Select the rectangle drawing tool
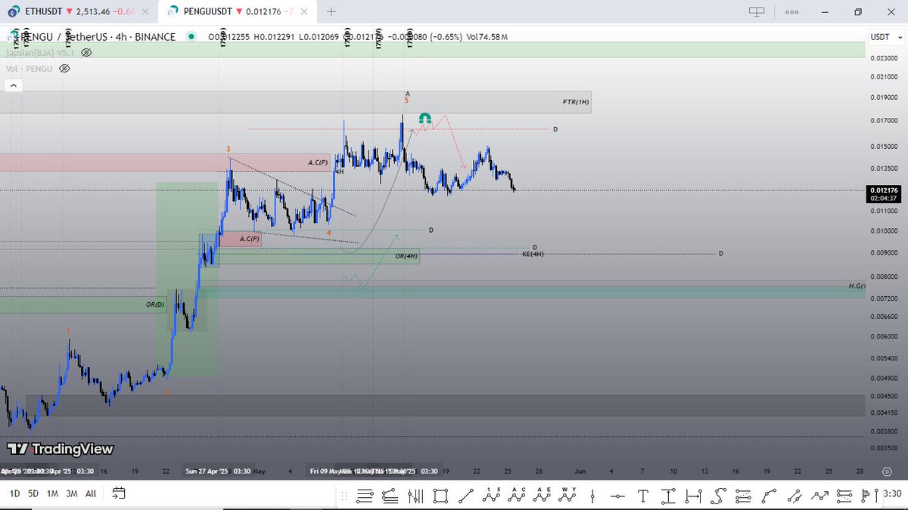Screen dimensions: 908x510 440,496
